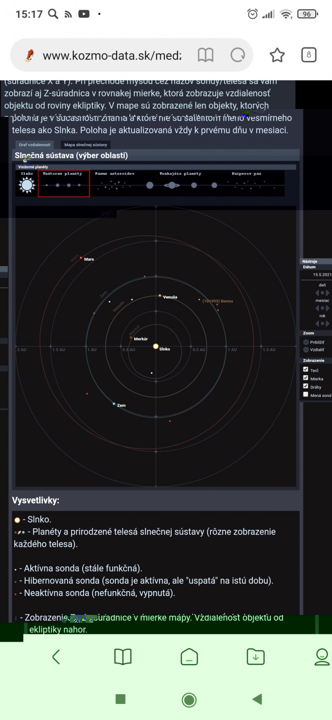Viewport: 332px width, 720px height.
Task: Enable the Mená sond checkbox
Action: [x=306, y=394]
